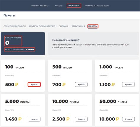Buy the 5.000 писем package
The height and width of the screenshot is (127, 140).
(34, 119)
